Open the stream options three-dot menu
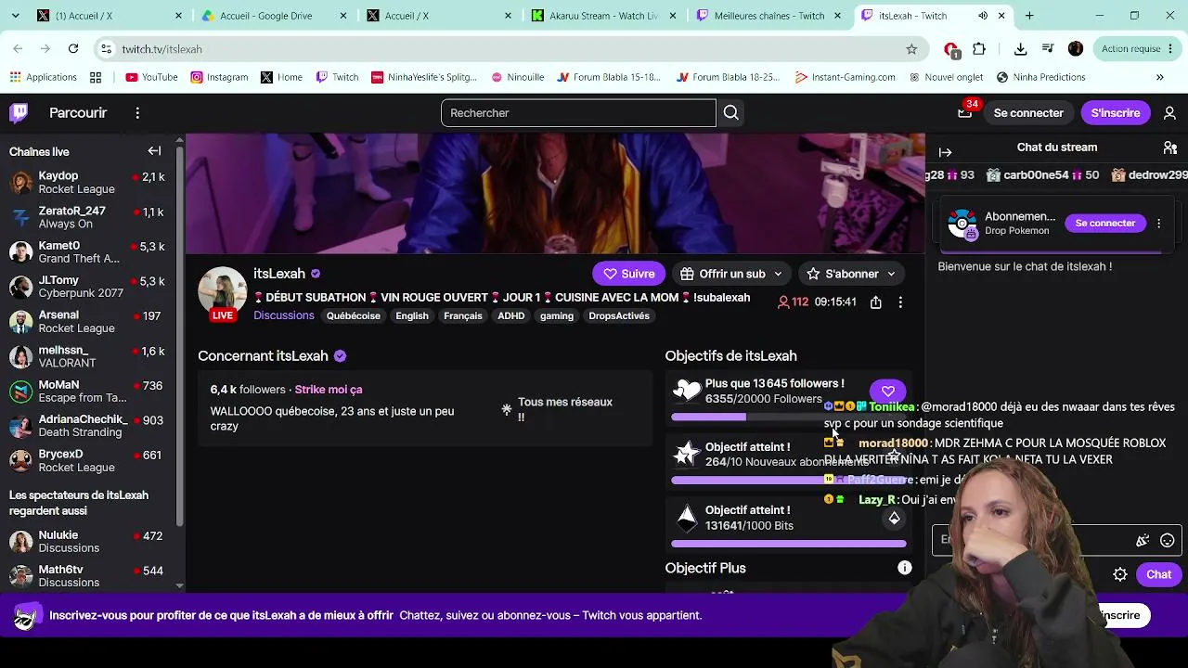Viewport: 1188px width, 668px height. click(x=900, y=302)
